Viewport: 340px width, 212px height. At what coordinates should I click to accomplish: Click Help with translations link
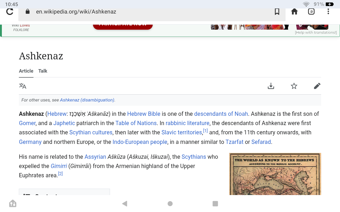316,33
